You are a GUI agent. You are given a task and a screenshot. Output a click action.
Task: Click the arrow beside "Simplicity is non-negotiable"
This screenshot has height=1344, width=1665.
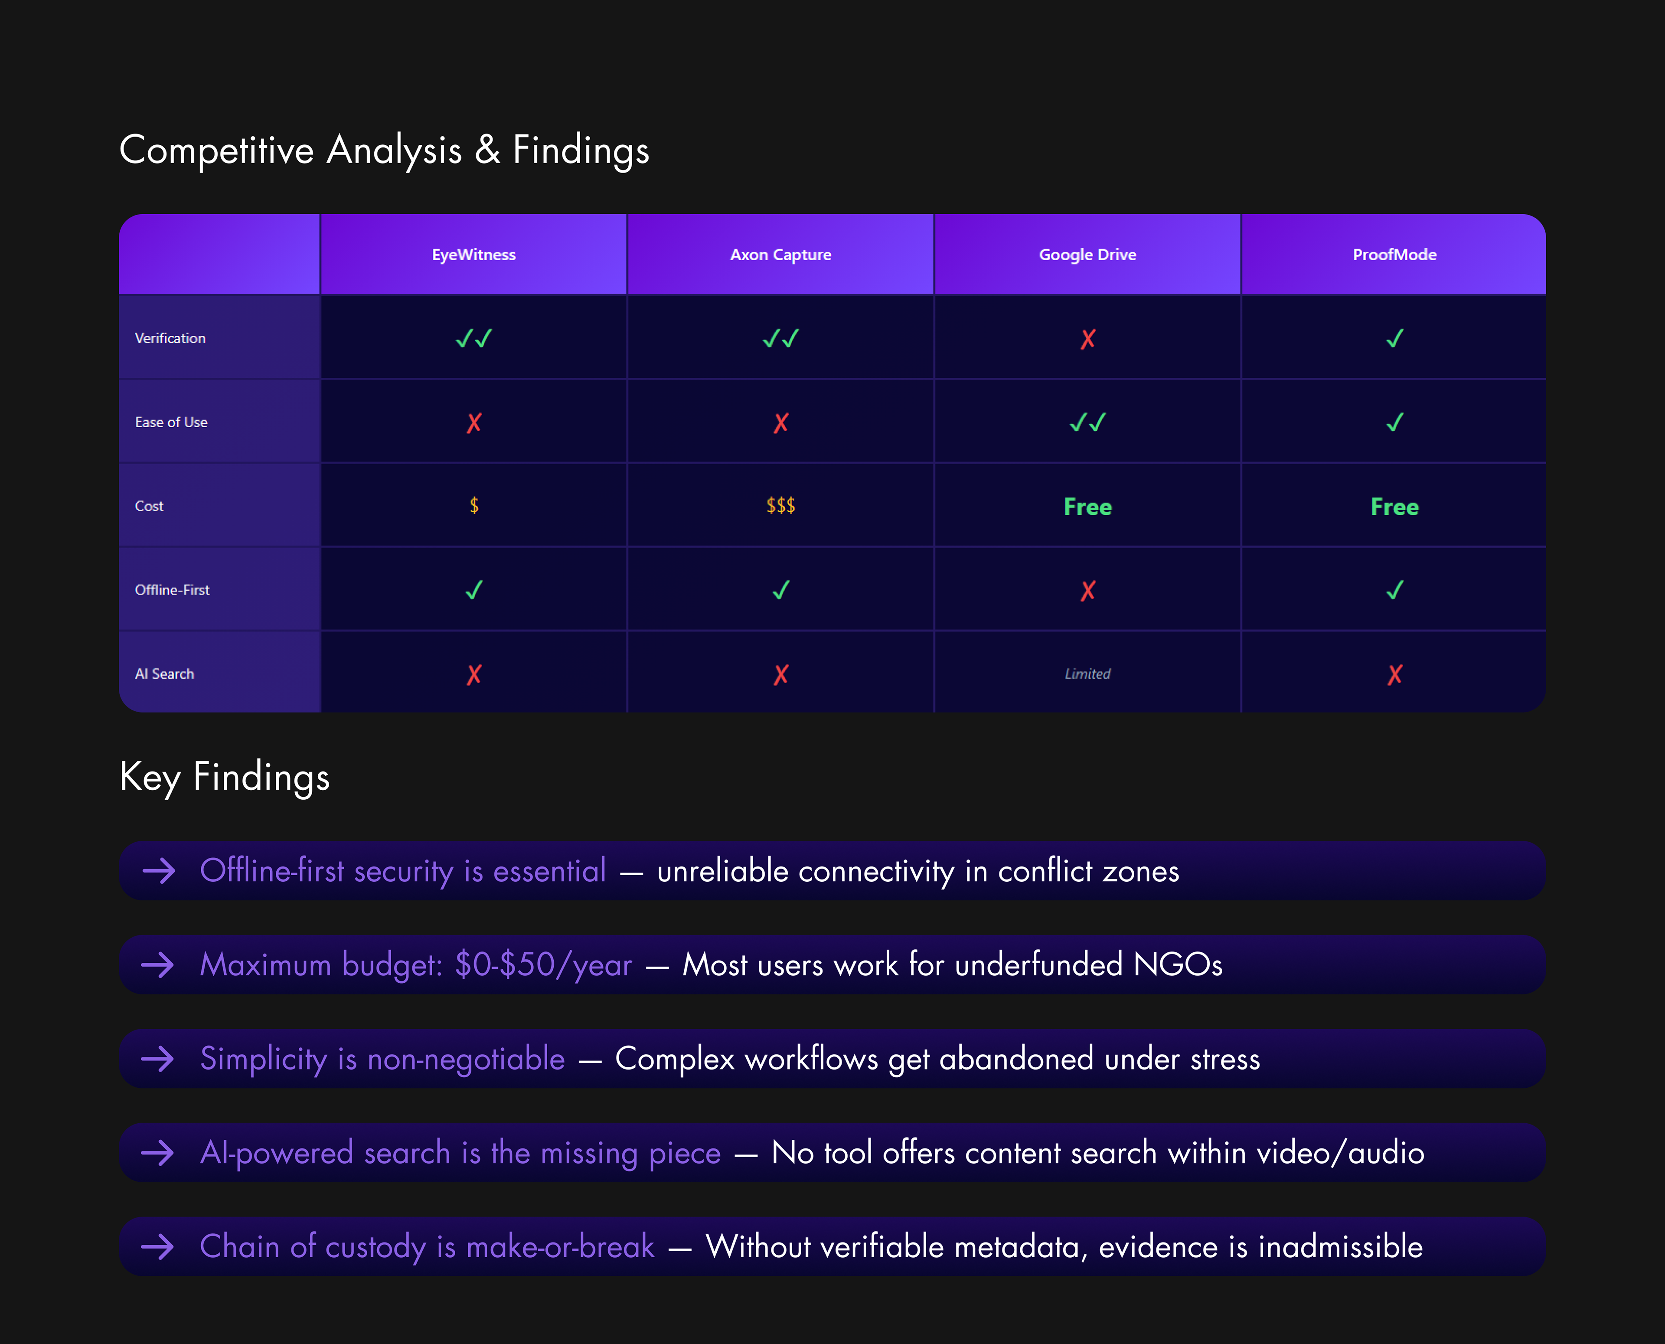tap(158, 1059)
